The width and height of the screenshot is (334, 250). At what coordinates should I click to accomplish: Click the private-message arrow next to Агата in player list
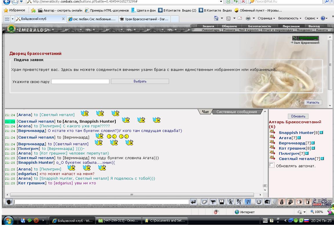272,137
